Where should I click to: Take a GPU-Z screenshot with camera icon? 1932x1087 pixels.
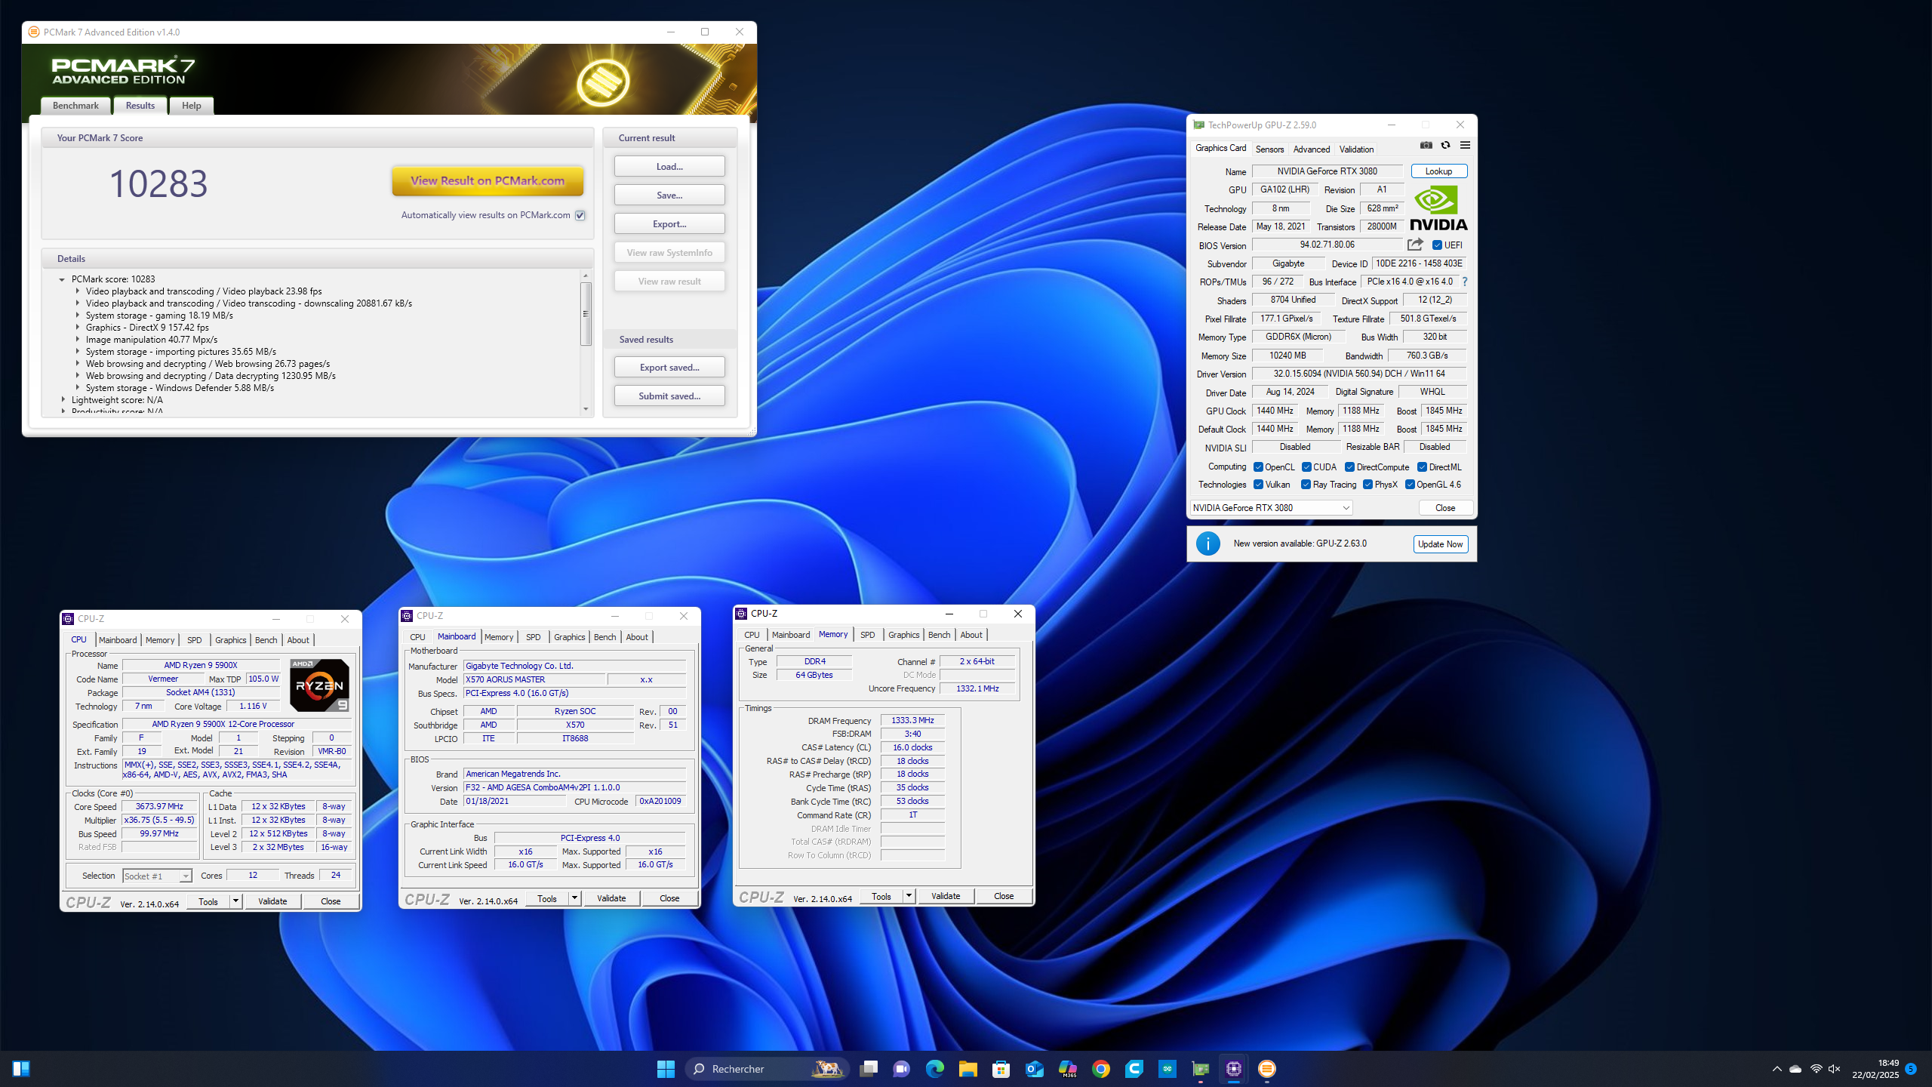coord(1426,146)
